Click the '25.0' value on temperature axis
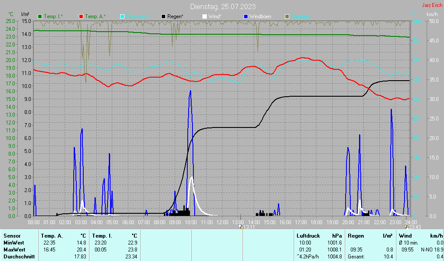 tap(10, 21)
